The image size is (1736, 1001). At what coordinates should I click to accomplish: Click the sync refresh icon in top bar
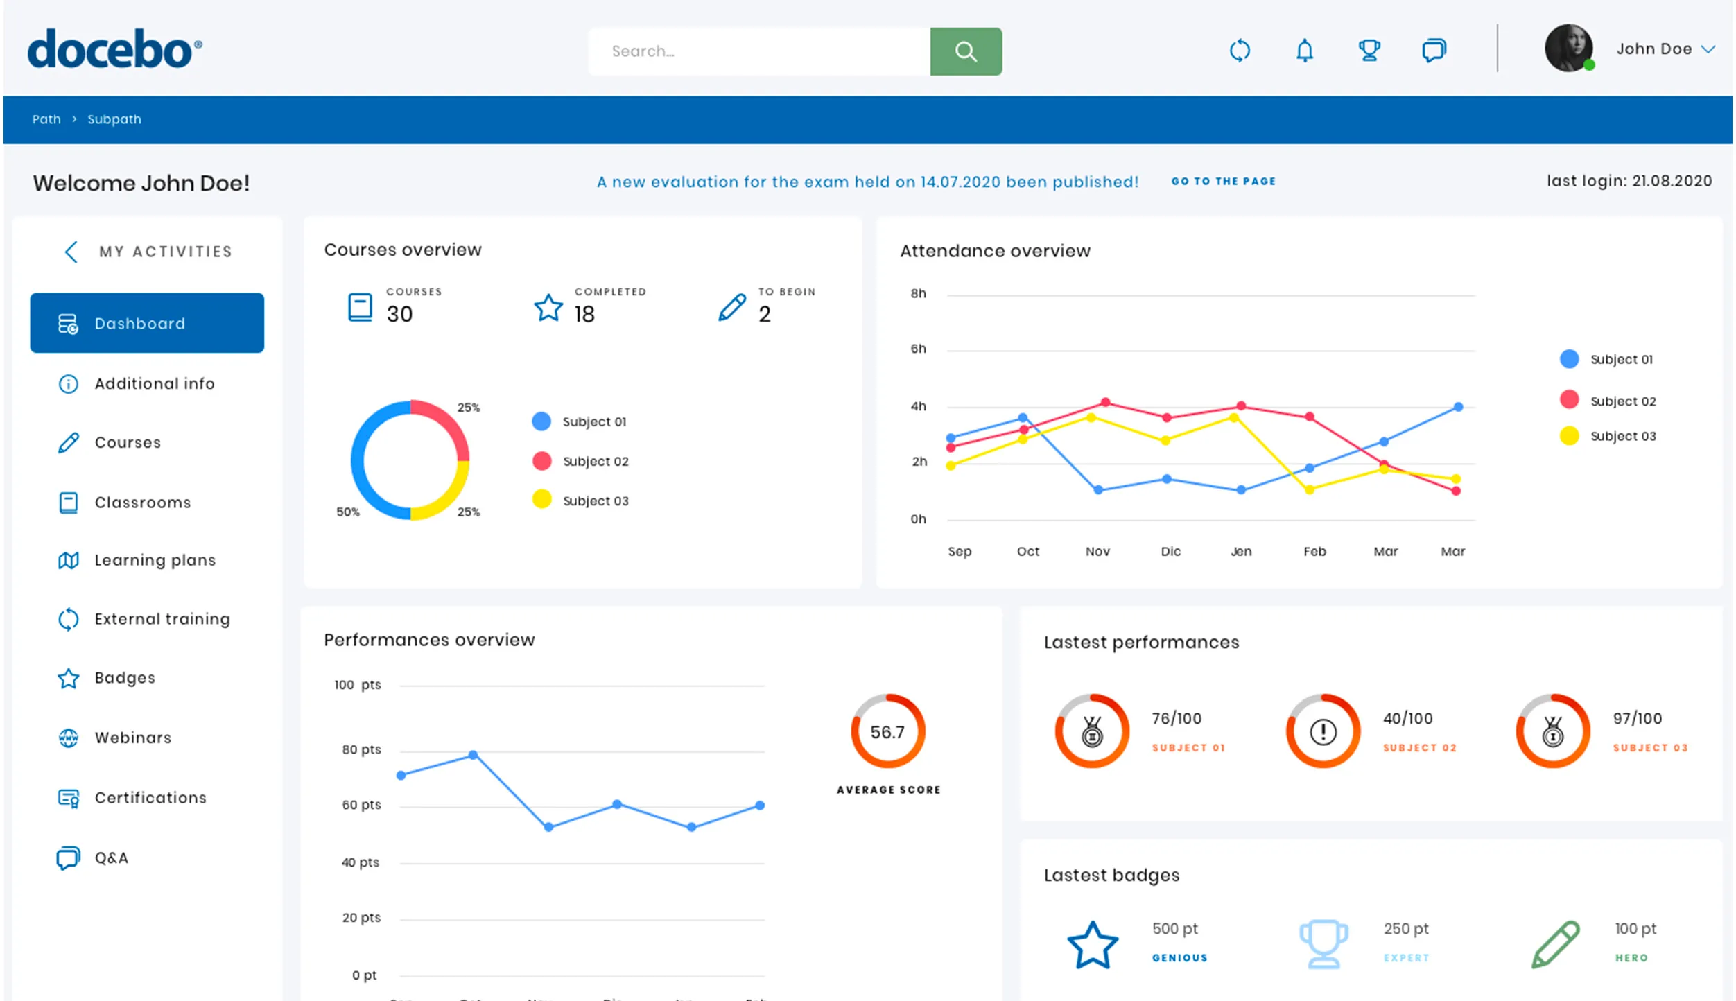(x=1240, y=50)
